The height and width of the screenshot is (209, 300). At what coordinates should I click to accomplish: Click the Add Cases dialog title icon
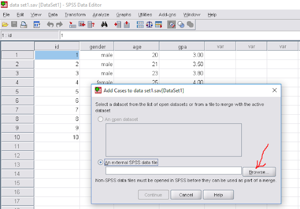click(x=98, y=90)
